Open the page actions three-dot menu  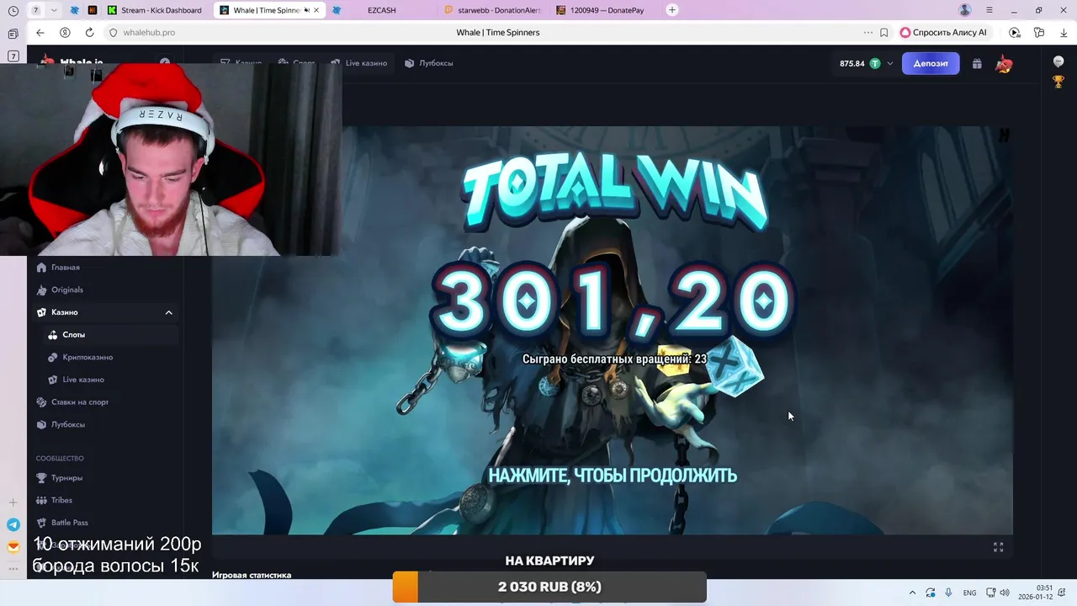pyautogui.click(x=868, y=32)
